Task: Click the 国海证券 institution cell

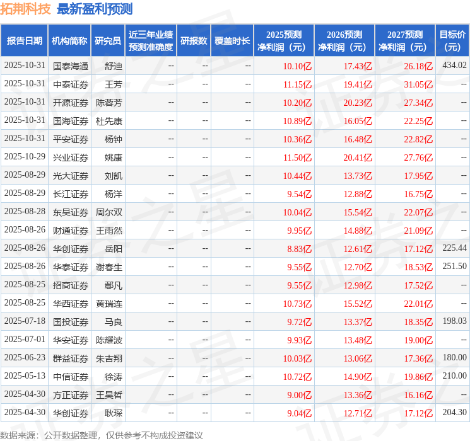Action: click(71, 121)
